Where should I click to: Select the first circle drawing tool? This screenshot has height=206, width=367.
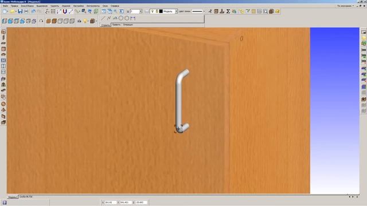coord(121,18)
